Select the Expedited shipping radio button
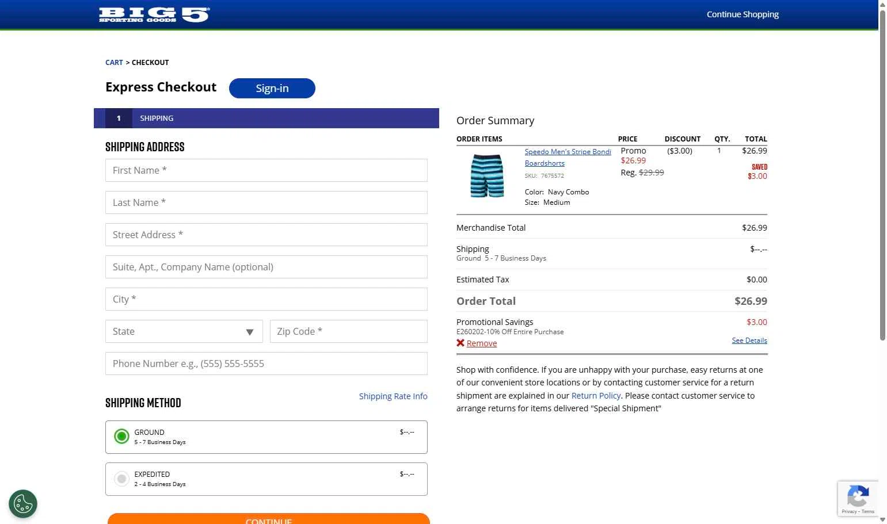Viewport: 887px width, 524px height. pos(121,479)
